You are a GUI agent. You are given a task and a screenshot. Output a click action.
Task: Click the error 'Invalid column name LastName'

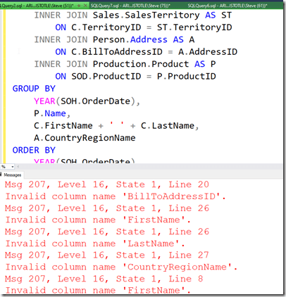[x=95, y=244]
